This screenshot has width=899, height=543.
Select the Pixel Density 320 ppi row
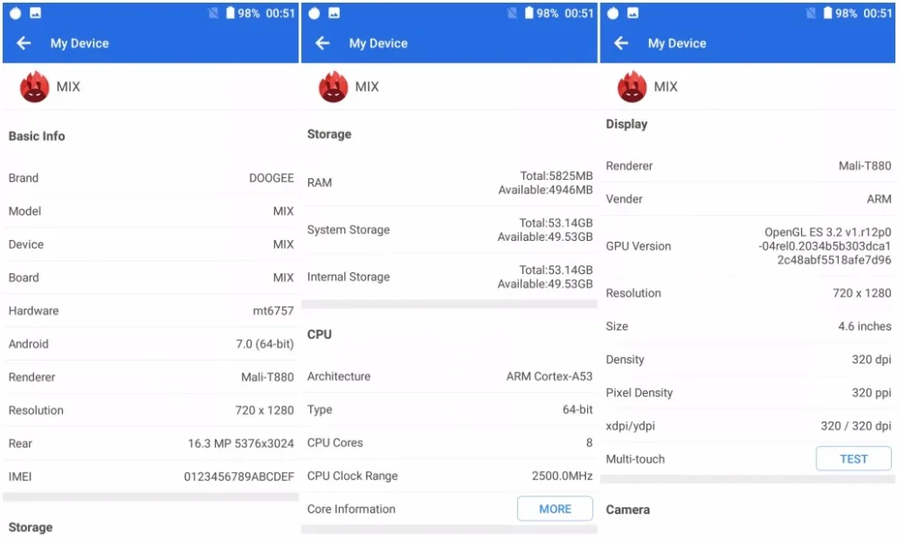click(x=748, y=393)
